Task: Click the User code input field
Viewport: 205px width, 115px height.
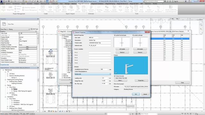Action: point(94,38)
